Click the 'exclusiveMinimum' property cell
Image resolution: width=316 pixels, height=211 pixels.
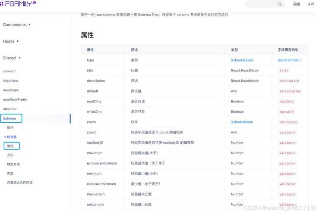point(103,184)
